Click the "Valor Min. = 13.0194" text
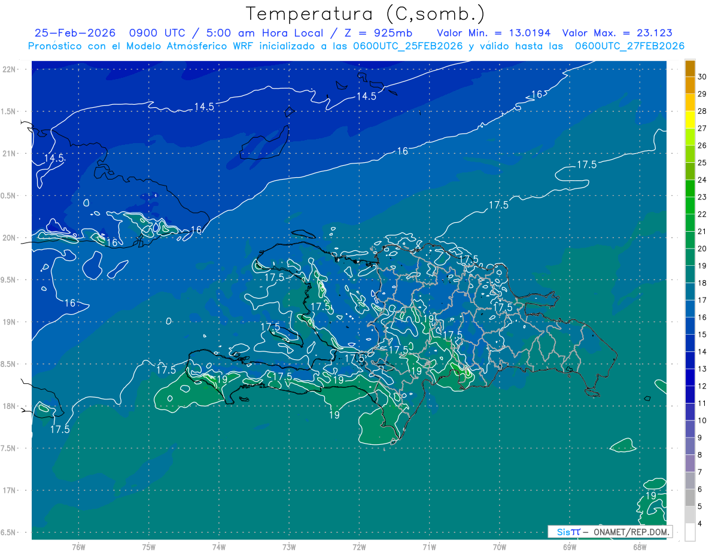The width and height of the screenshot is (718, 555). click(x=494, y=33)
